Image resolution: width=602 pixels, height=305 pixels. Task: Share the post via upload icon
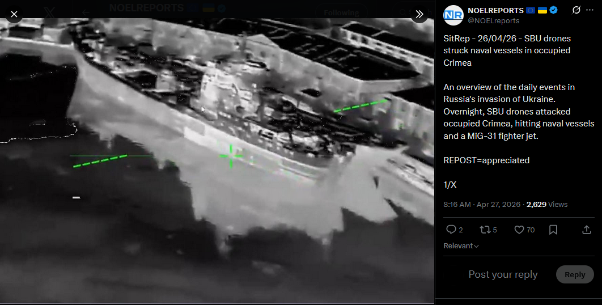coord(586,230)
